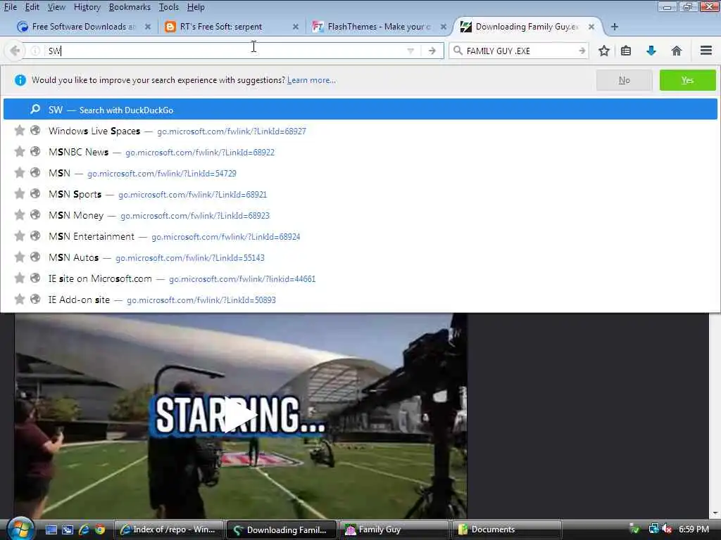Select Windows Live Spaces suggestion
Viewport: 721px width, 540px height.
coord(360,131)
